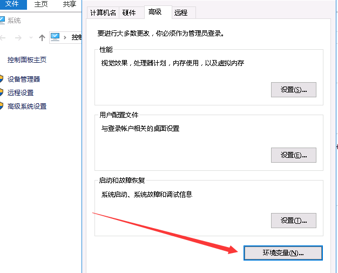Viewport: 338px width, 273px height.
Task: Expand the recent locations dropdown arrow
Action: pos(30,38)
